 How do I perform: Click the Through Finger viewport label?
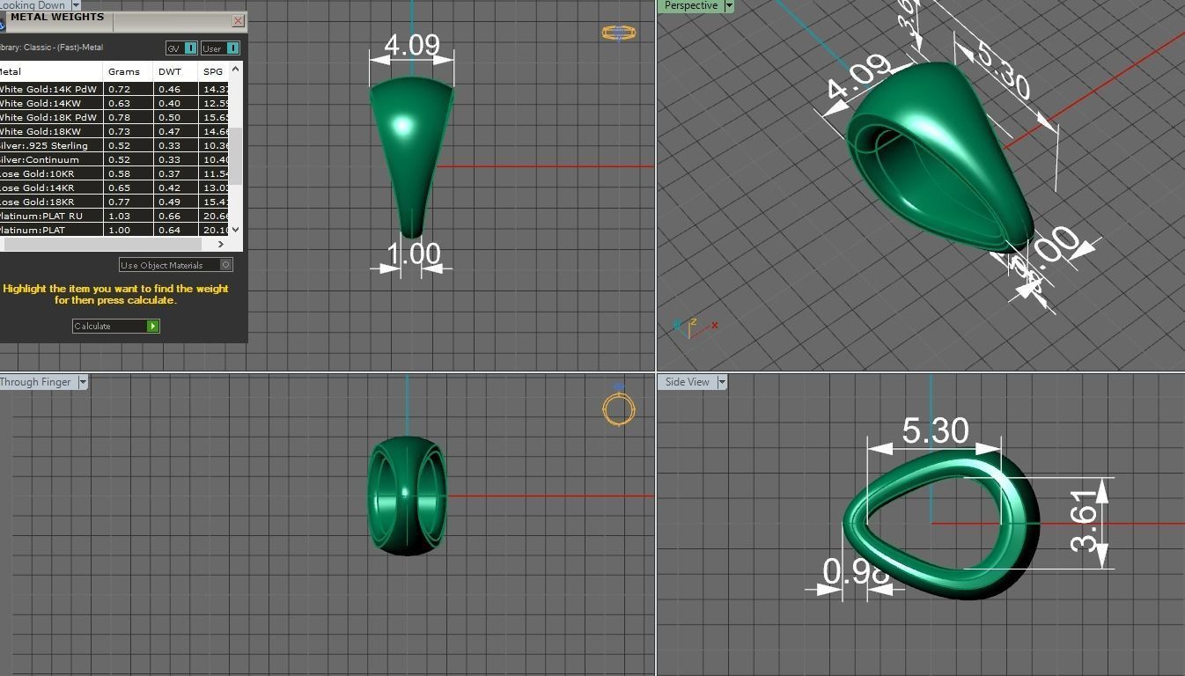[35, 382]
